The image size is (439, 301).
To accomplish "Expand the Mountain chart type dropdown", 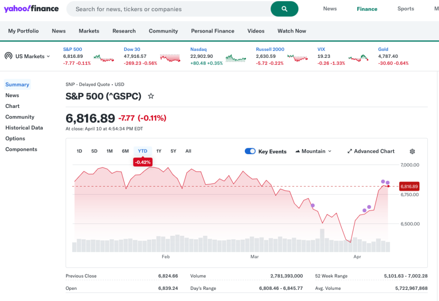I will 313,151.
